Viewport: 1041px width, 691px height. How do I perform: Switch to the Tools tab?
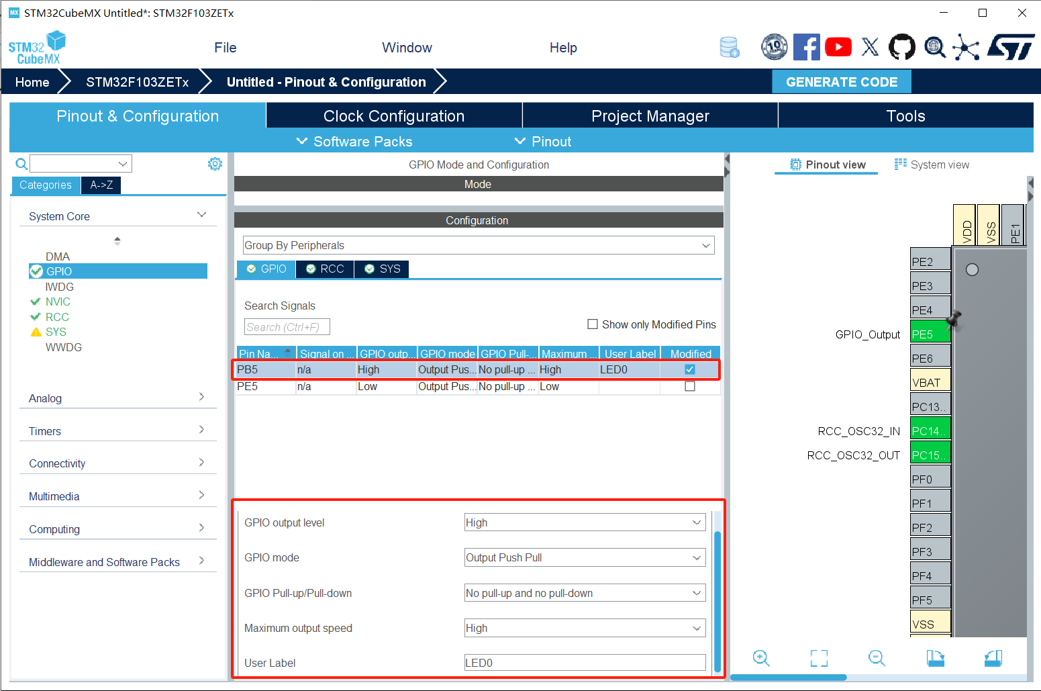click(x=906, y=116)
